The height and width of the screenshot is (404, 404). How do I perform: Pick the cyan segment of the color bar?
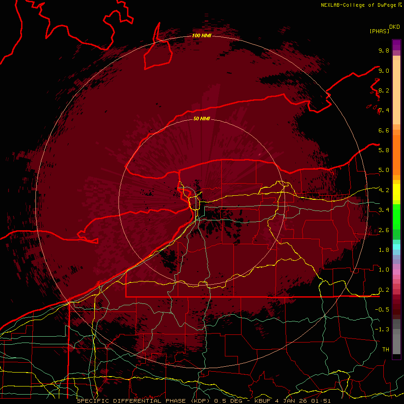396,247
